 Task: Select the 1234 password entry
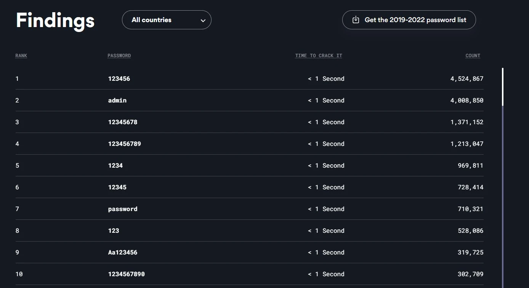[x=115, y=166]
